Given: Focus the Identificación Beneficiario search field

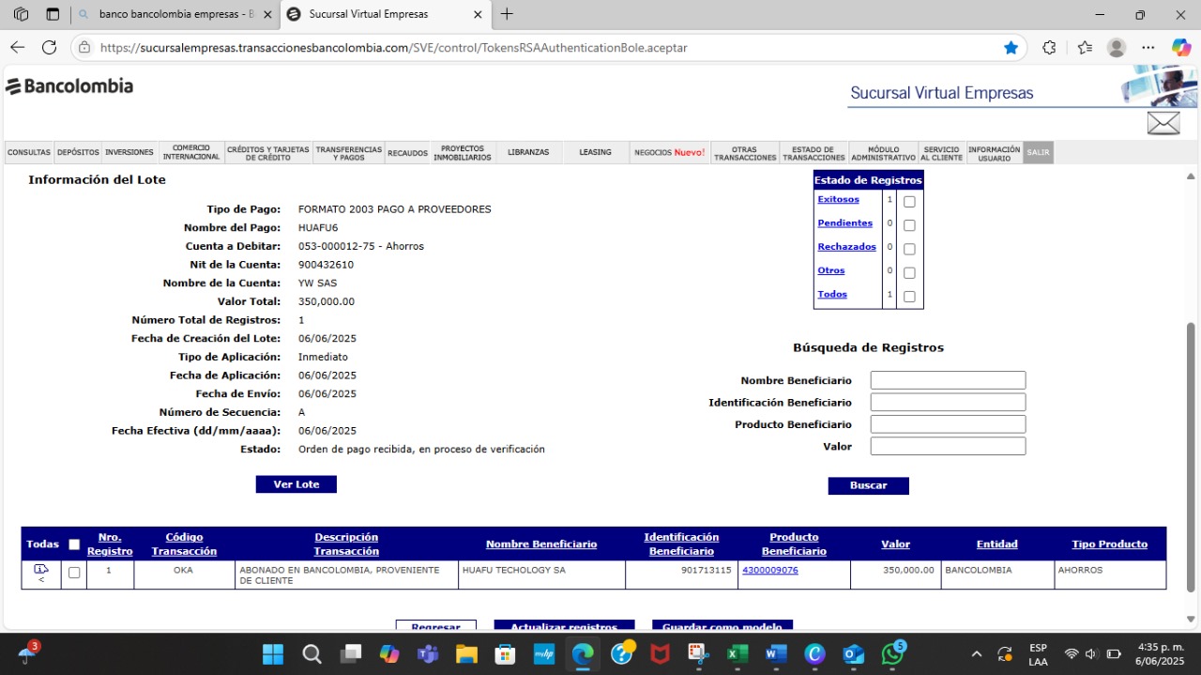Looking at the screenshot, I should click(x=948, y=402).
